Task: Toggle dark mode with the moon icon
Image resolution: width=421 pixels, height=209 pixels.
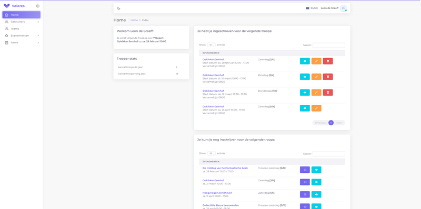Action: [x=119, y=8]
